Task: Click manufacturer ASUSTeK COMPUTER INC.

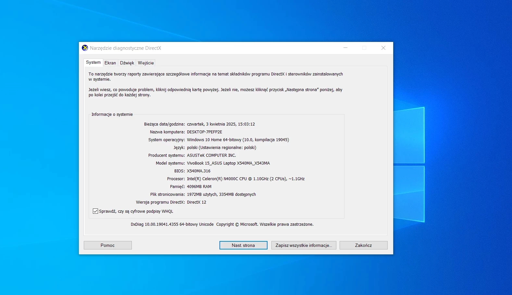Action: click(211, 155)
